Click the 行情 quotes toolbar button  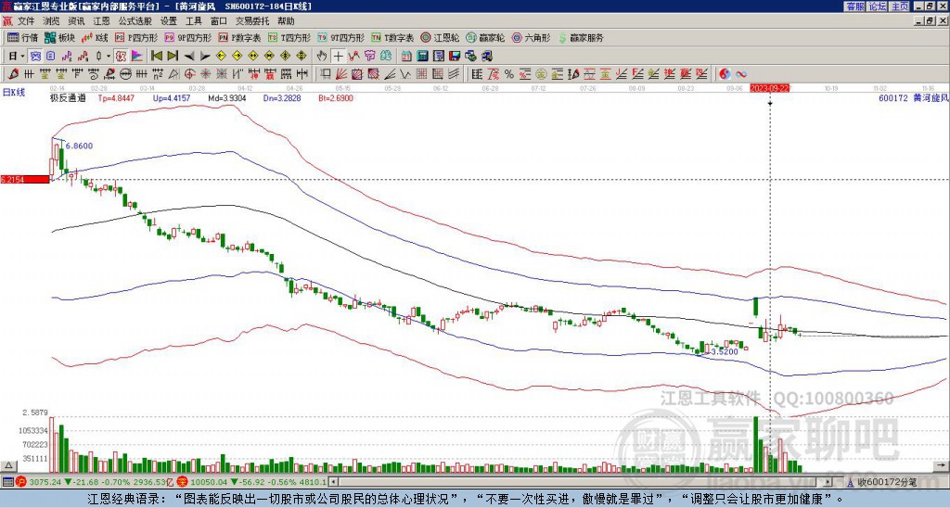(x=22, y=37)
